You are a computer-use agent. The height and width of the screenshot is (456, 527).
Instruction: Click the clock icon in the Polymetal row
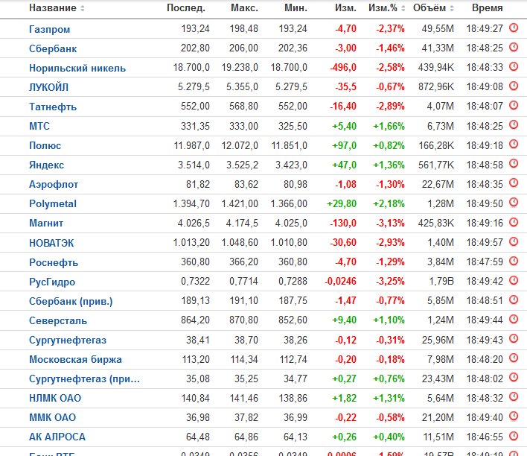click(514, 202)
